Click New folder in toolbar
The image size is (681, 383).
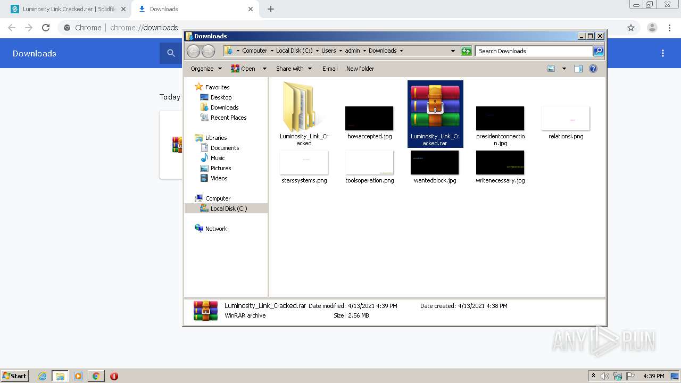(x=360, y=69)
